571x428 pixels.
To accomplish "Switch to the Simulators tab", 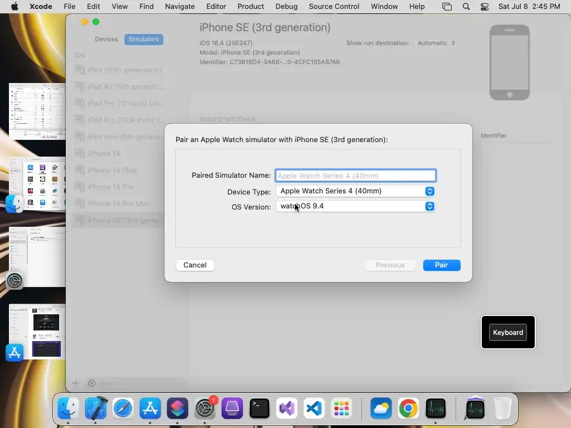I will click(143, 39).
